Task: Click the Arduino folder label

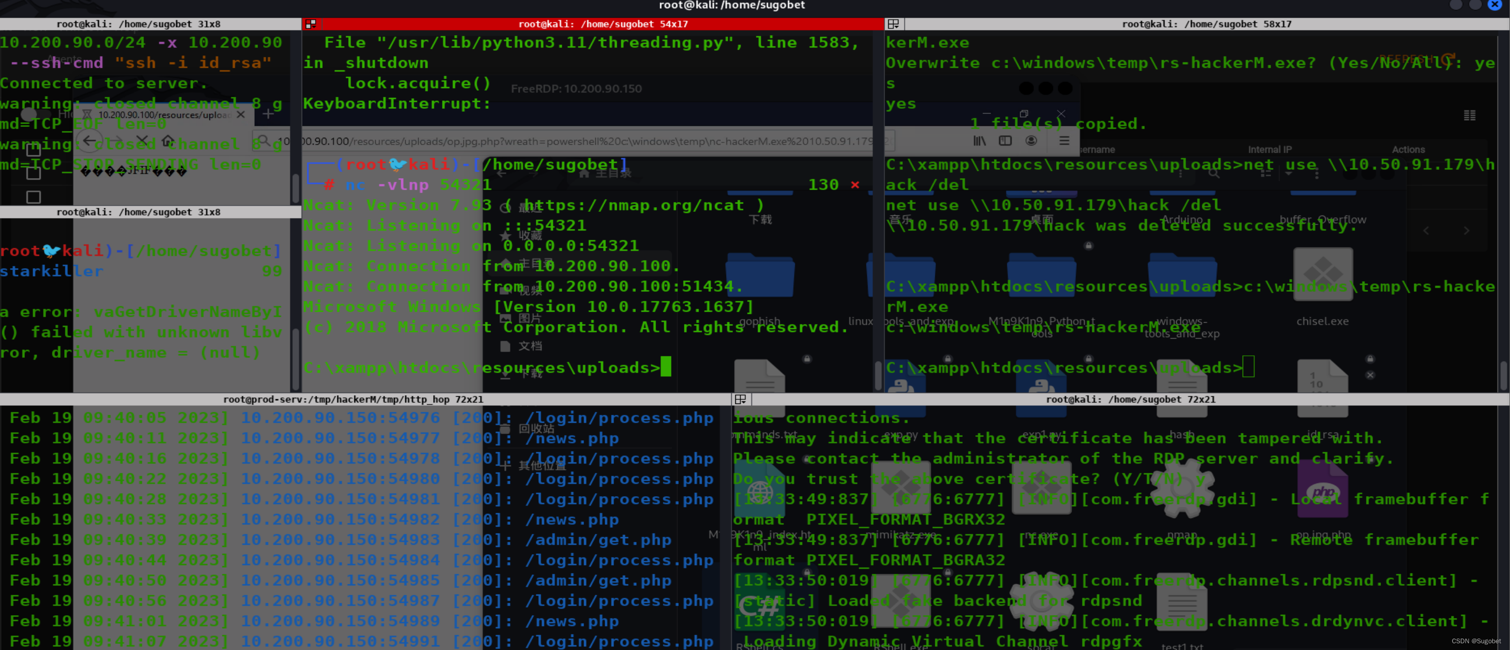Action: click(x=1182, y=219)
